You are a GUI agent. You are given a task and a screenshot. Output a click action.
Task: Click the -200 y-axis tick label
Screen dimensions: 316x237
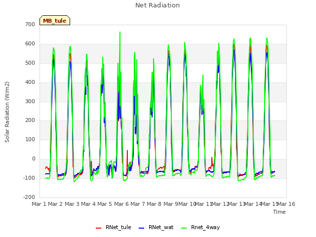29,197
